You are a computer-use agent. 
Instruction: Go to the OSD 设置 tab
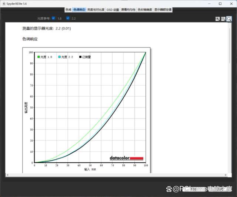pyautogui.click(x=113, y=10)
